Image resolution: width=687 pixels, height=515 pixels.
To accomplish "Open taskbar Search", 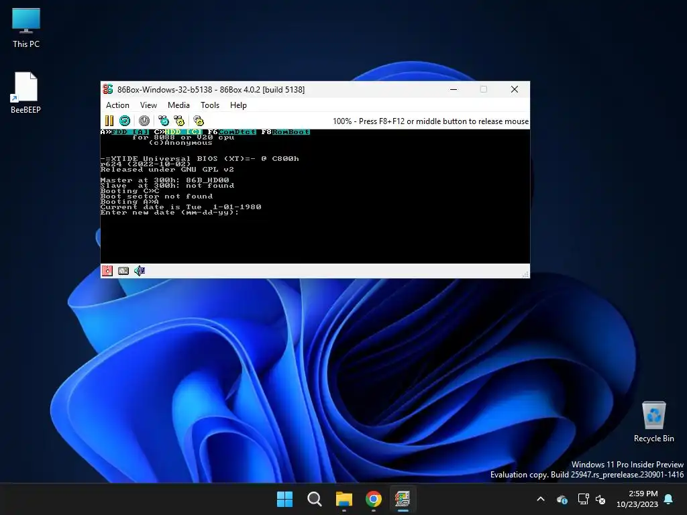I will click(314, 499).
